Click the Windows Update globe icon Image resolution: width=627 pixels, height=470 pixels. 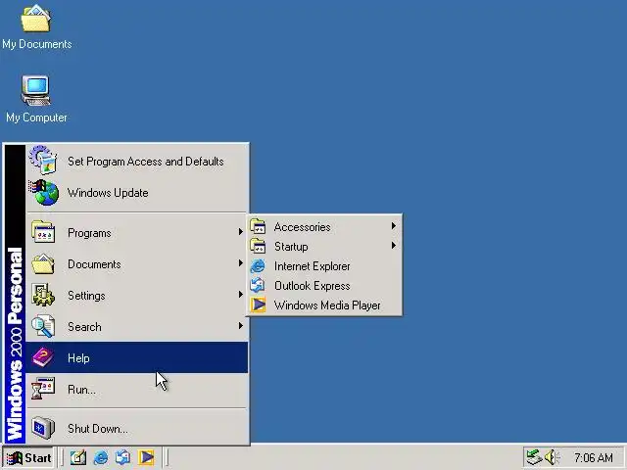pos(43,192)
